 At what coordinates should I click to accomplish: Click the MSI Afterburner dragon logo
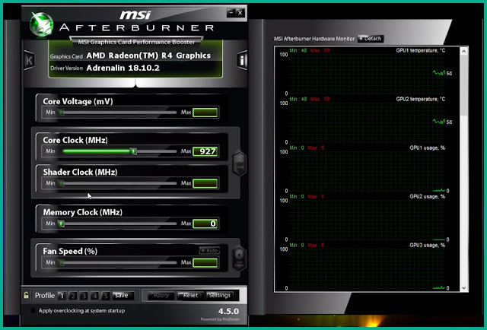pos(42,24)
